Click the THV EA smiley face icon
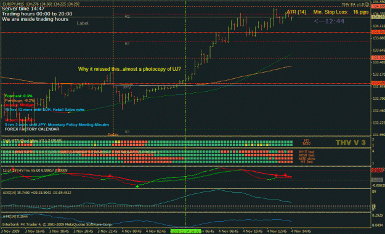 [367, 4]
